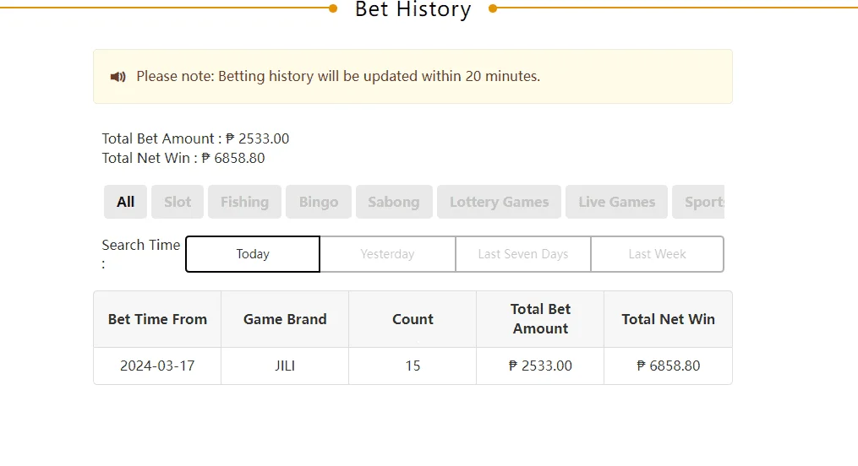
Task: Select the Bingo category tab
Action: pos(319,202)
